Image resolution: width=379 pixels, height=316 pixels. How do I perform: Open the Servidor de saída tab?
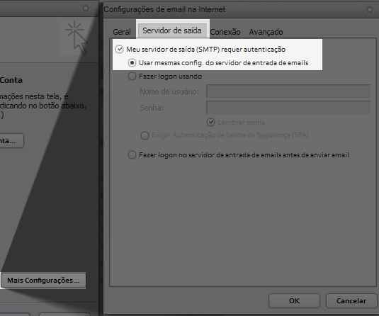[172, 30]
